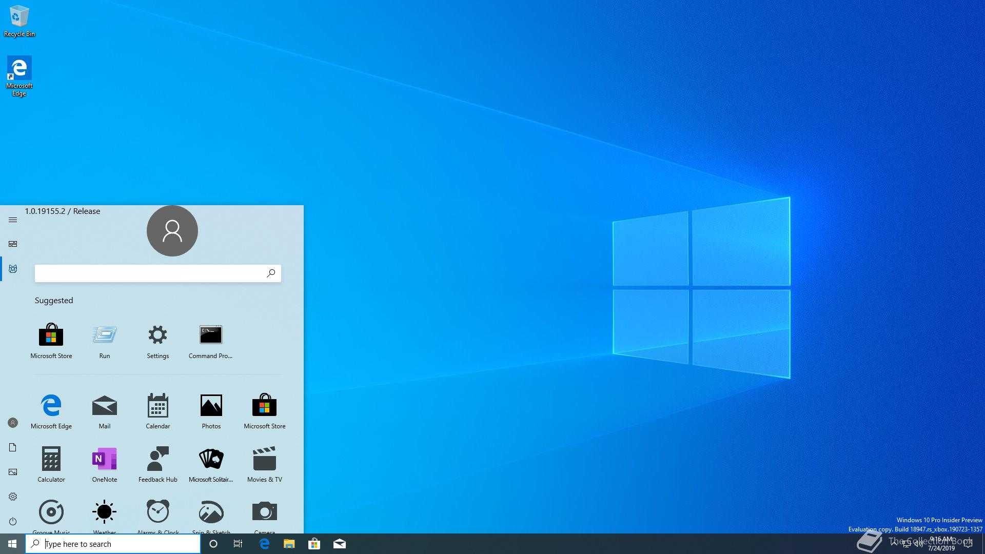
Task: Launch the Run app from Suggested
Action: click(105, 341)
